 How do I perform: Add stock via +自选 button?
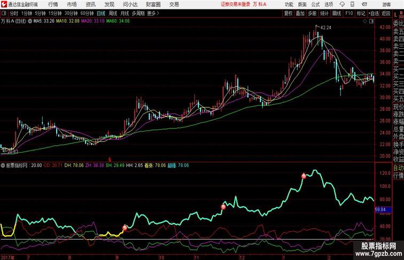pos(374,13)
